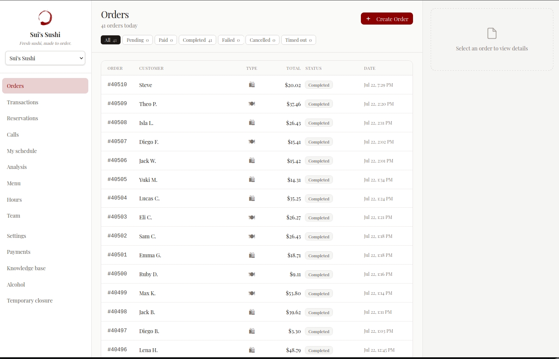559x359 pixels.
Task: Click the Date column header
Action: [x=370, y=68]
